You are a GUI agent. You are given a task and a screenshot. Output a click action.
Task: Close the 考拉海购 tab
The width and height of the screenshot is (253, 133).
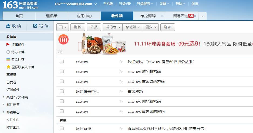pos(162,16)
